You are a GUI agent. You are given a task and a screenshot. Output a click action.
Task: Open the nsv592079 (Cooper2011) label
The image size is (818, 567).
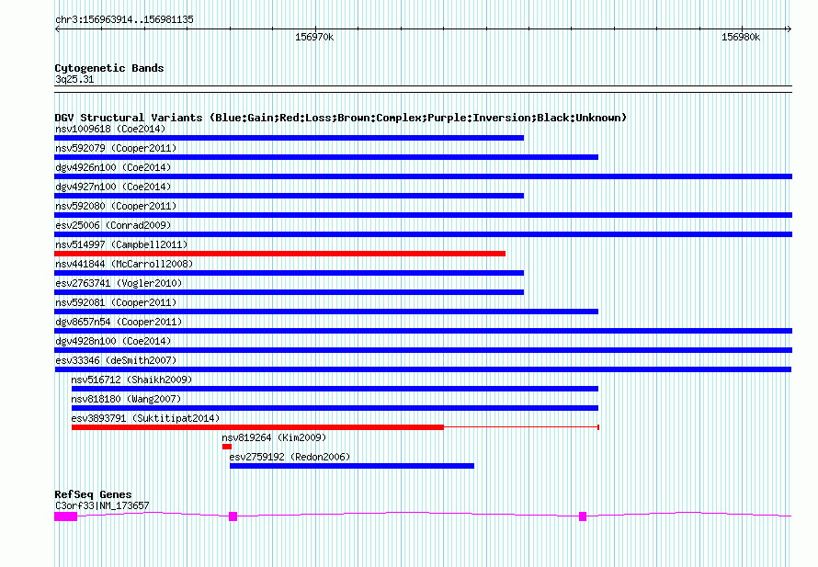tap(116, 149)
